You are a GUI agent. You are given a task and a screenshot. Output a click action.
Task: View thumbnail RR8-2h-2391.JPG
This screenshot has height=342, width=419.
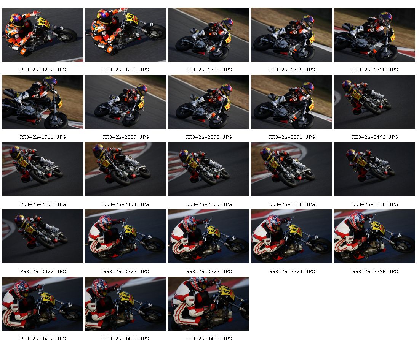pos(291,102)
